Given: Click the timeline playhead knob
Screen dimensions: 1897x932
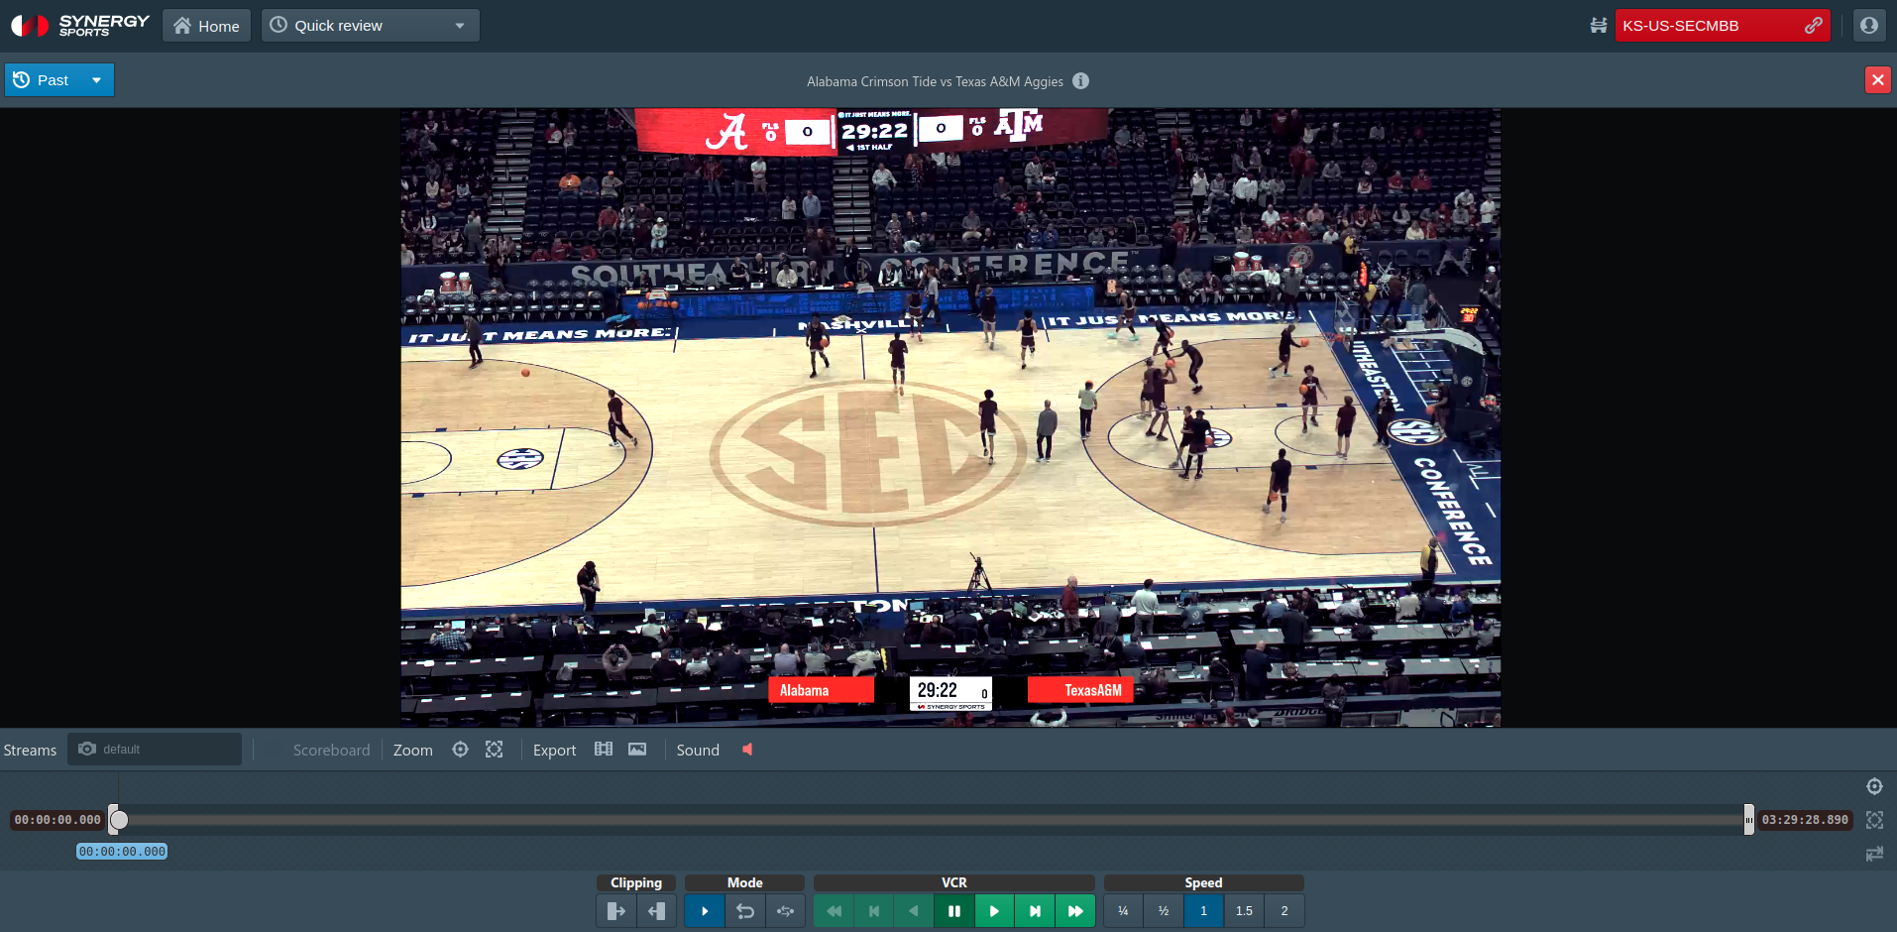Looking at the screenshot, I should (119, 820).
